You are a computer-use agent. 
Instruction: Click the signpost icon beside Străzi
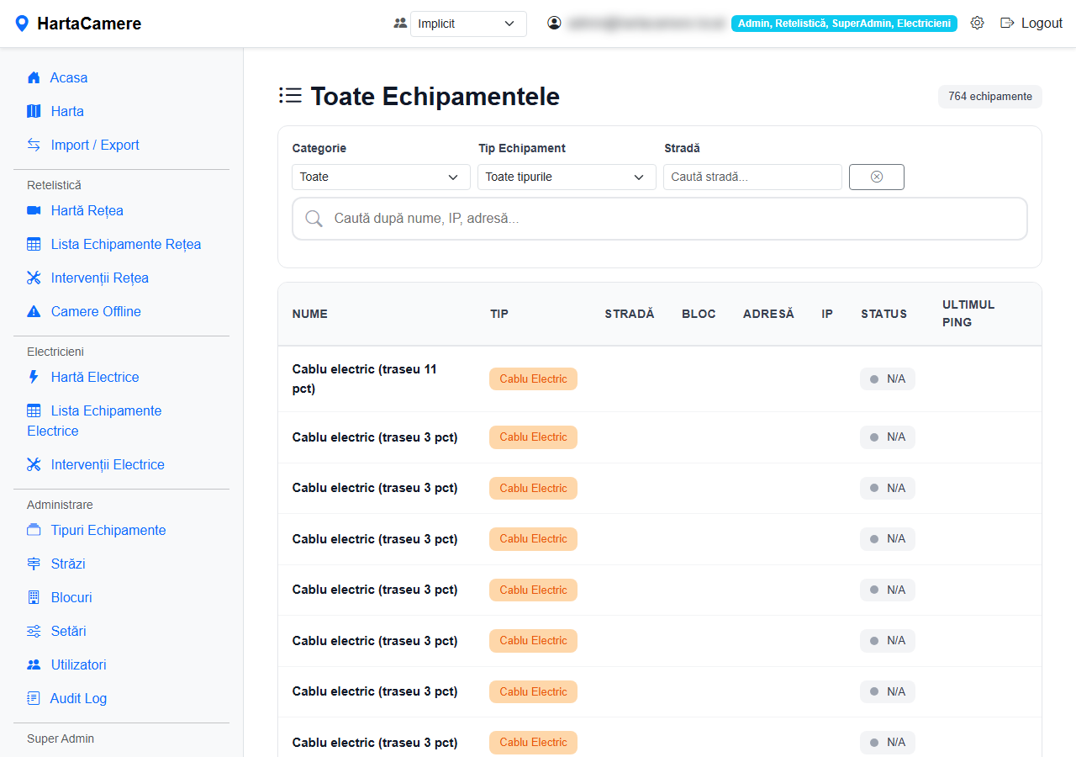(34, 564)
